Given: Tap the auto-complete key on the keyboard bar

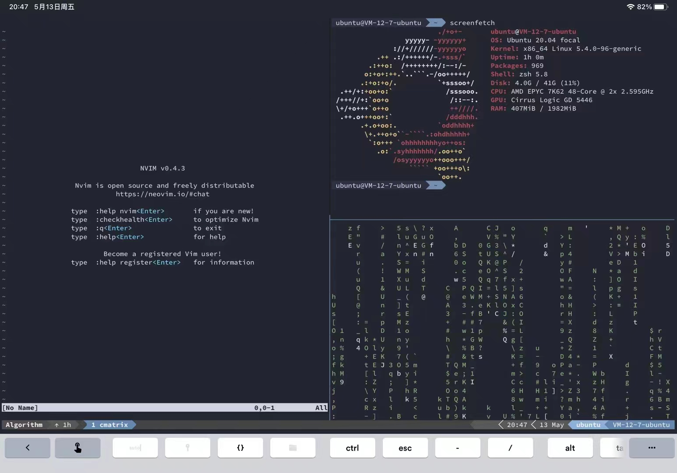Looking at the screenshot, I should (x=135, y=448).
